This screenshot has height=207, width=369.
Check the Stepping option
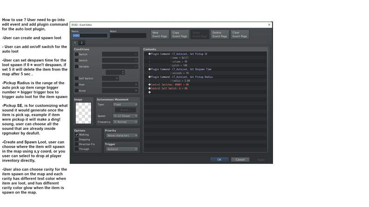(77, 139)
